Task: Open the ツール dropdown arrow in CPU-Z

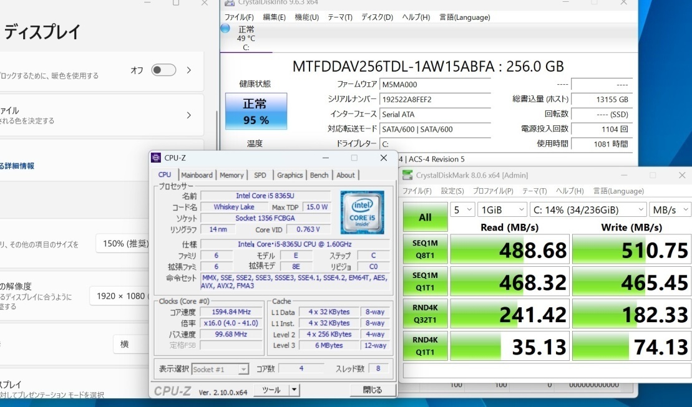Action: tap(294, 390)
